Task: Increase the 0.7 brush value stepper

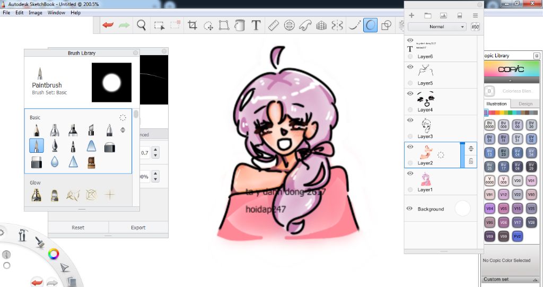Action: pos(155,150)
